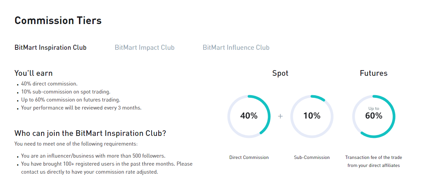
Task: Click the Spot column heading
Action: [280, 73]
